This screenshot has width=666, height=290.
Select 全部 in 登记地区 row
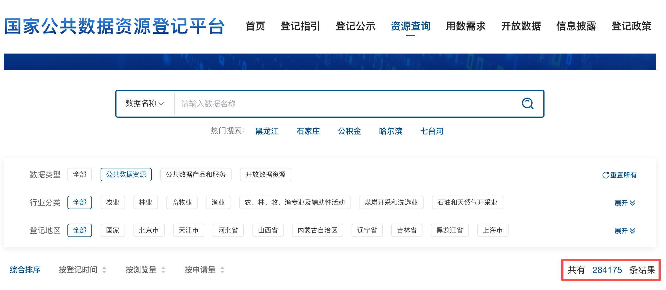[80, 230]
